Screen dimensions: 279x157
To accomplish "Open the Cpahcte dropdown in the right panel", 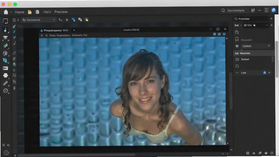I will click(x=256, y=46).
